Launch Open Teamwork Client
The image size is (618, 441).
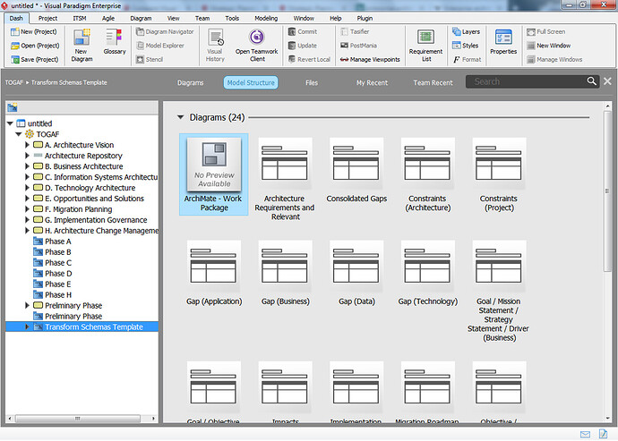coord(256,46)
